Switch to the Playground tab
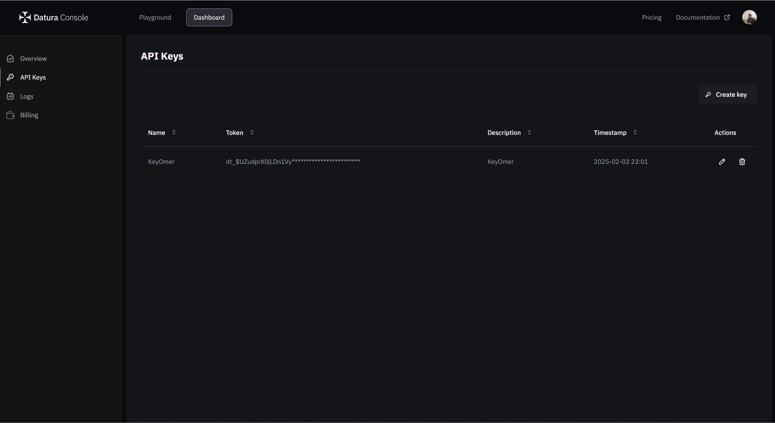Image resolution: width=775 pixels, height=423 pixels. pos(155,18)
